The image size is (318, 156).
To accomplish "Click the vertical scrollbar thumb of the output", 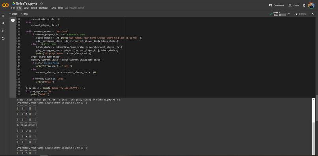I will click(314, 139).
